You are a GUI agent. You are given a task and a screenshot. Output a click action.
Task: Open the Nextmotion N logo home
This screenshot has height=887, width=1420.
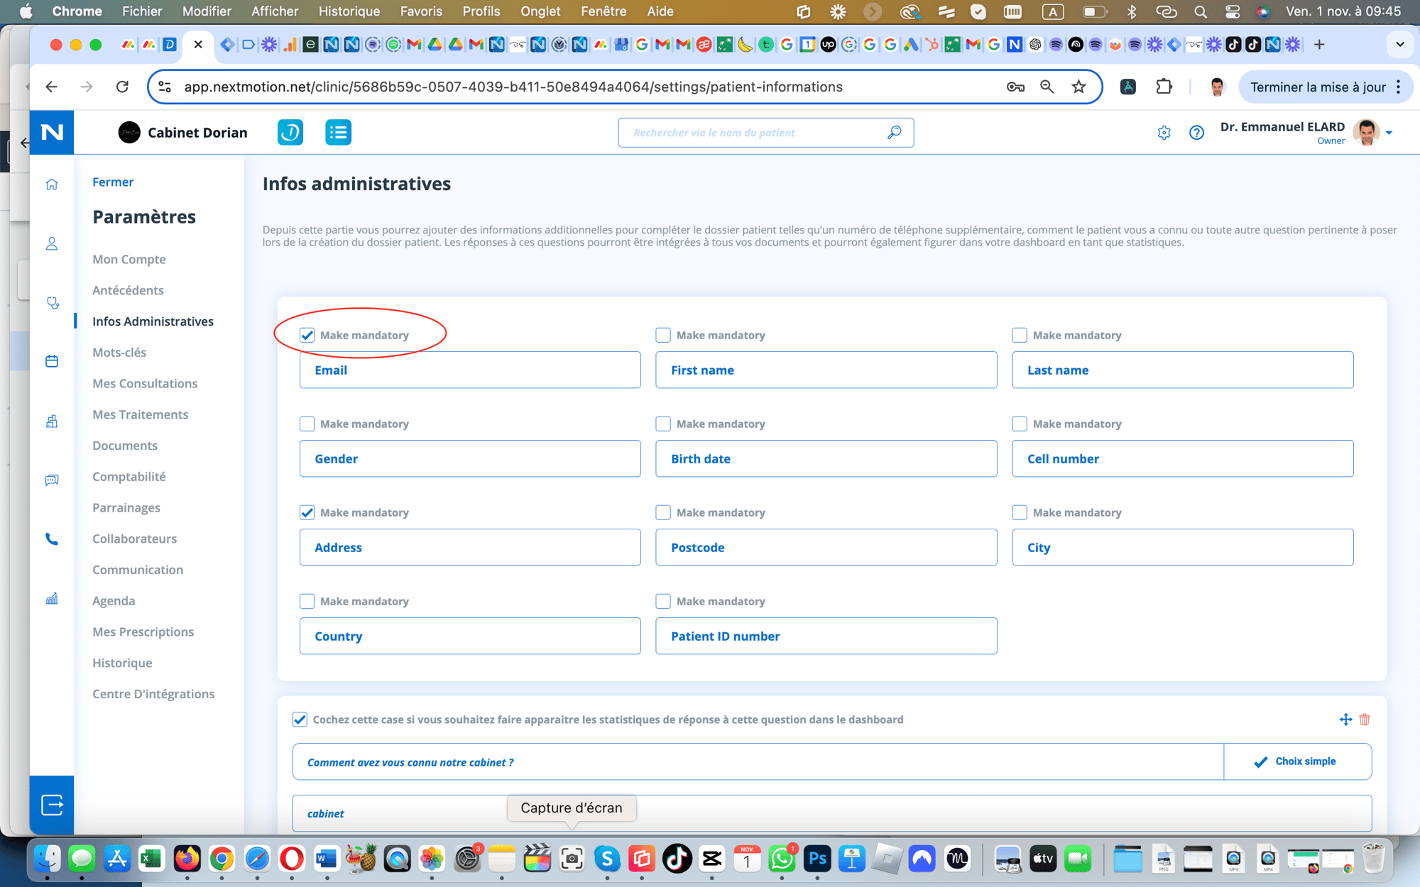[52, 133]
